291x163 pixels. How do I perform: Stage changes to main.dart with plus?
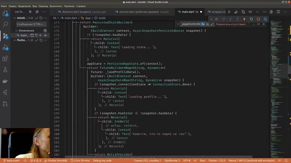pos(40,35)
